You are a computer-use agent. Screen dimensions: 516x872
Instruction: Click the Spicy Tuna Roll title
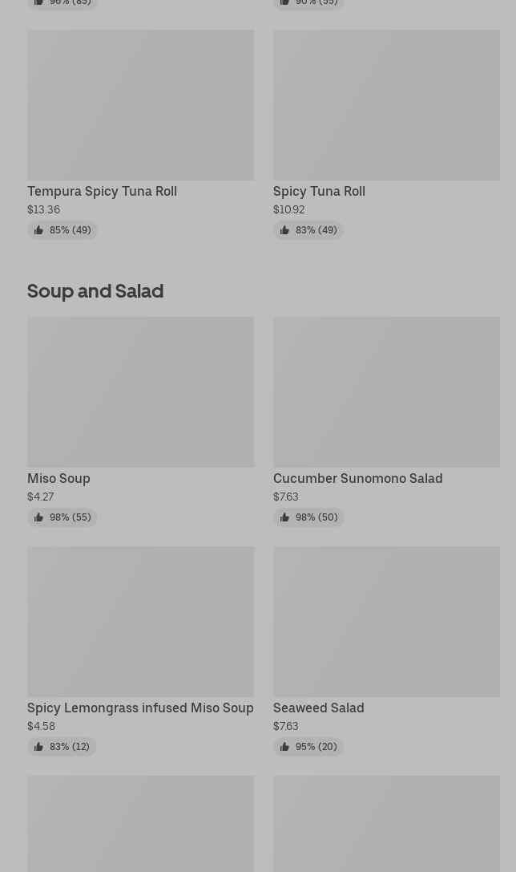pos(319,192)
